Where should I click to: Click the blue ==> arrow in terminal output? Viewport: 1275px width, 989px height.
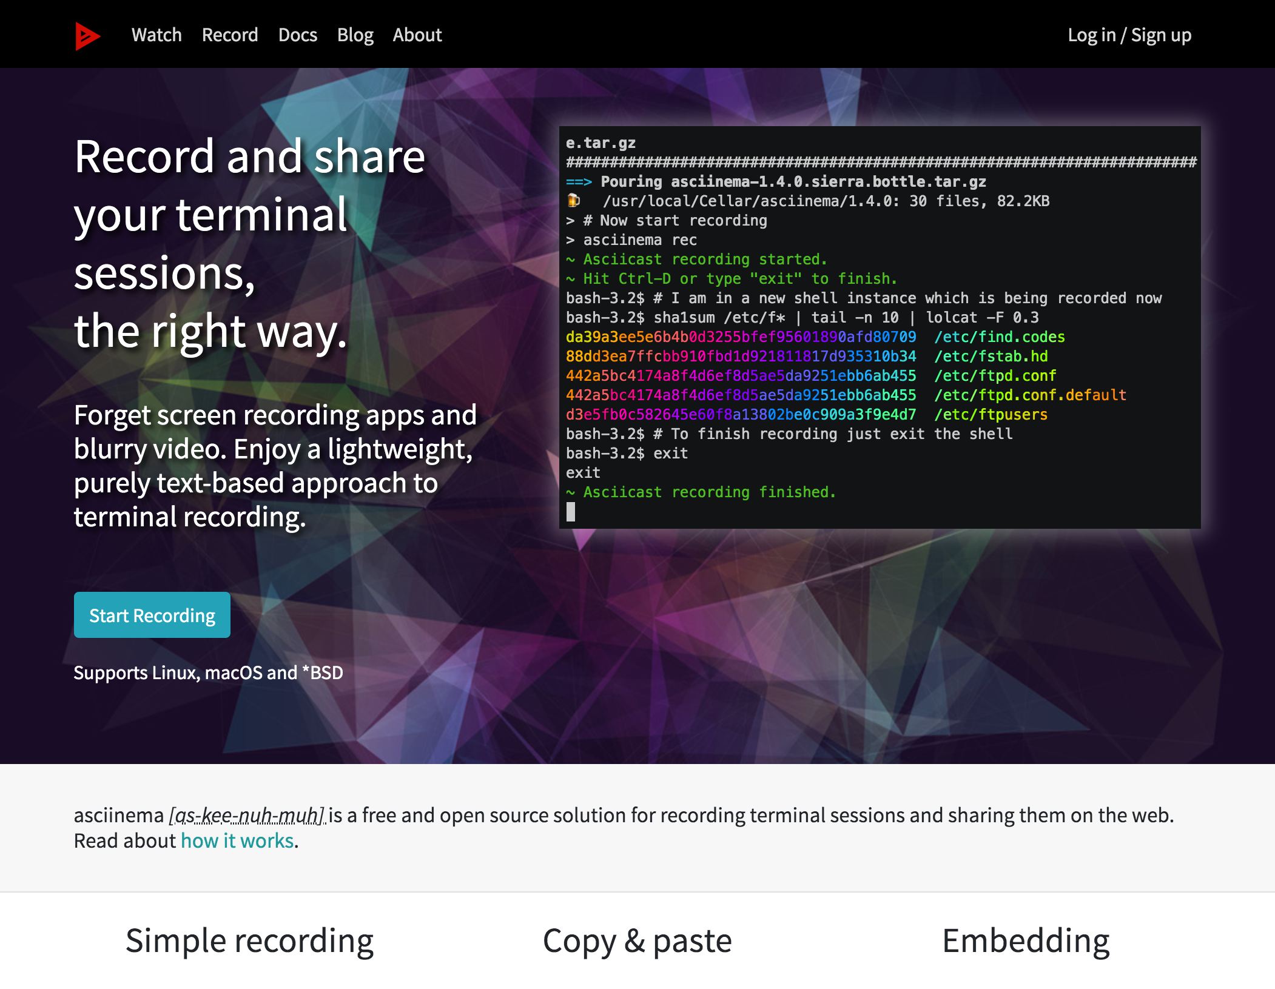tap(578, 182)
